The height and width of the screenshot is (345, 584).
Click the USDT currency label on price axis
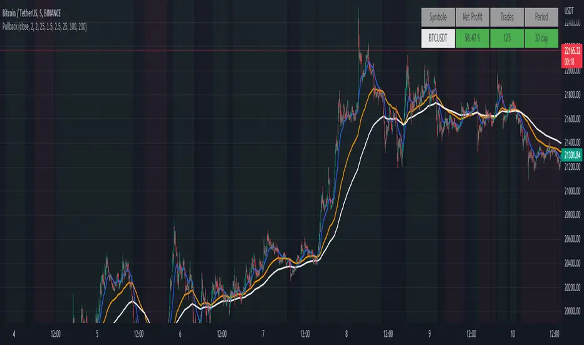click(x=569, y=11)
